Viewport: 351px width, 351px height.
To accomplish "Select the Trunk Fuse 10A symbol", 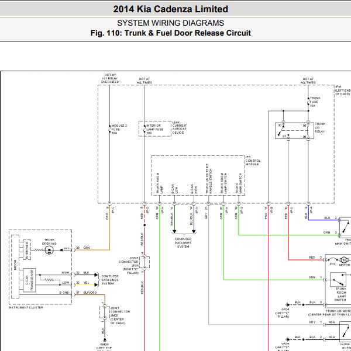I will [x=308, y=102].
